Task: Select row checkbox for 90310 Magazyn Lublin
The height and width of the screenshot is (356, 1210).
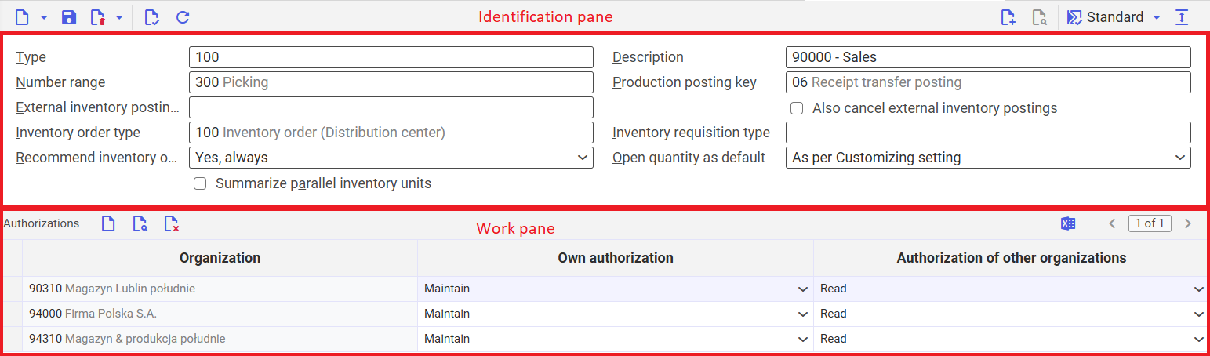Action: [x=13, y=289]
